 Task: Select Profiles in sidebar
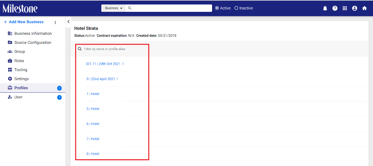(33, 88)
